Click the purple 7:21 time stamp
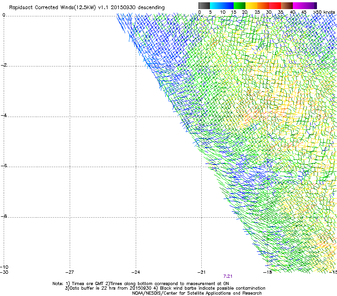The height and width of the screenshot is (296, 337). pos(228,276)
